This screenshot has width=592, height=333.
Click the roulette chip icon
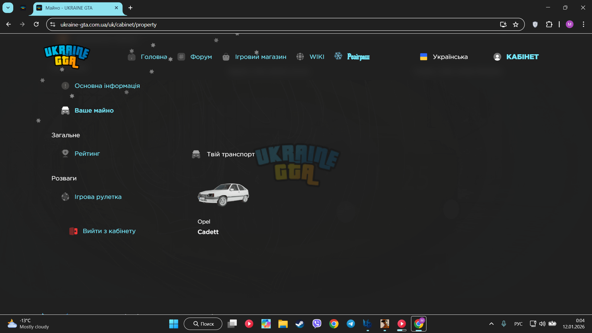(65, 197)
